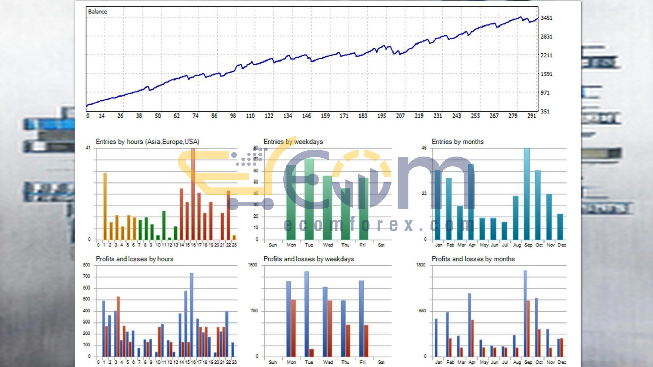Click Profits and losses by months title
Image resolution: width=653 pixels, height=367 pixels.
click(x=473, y=259)
